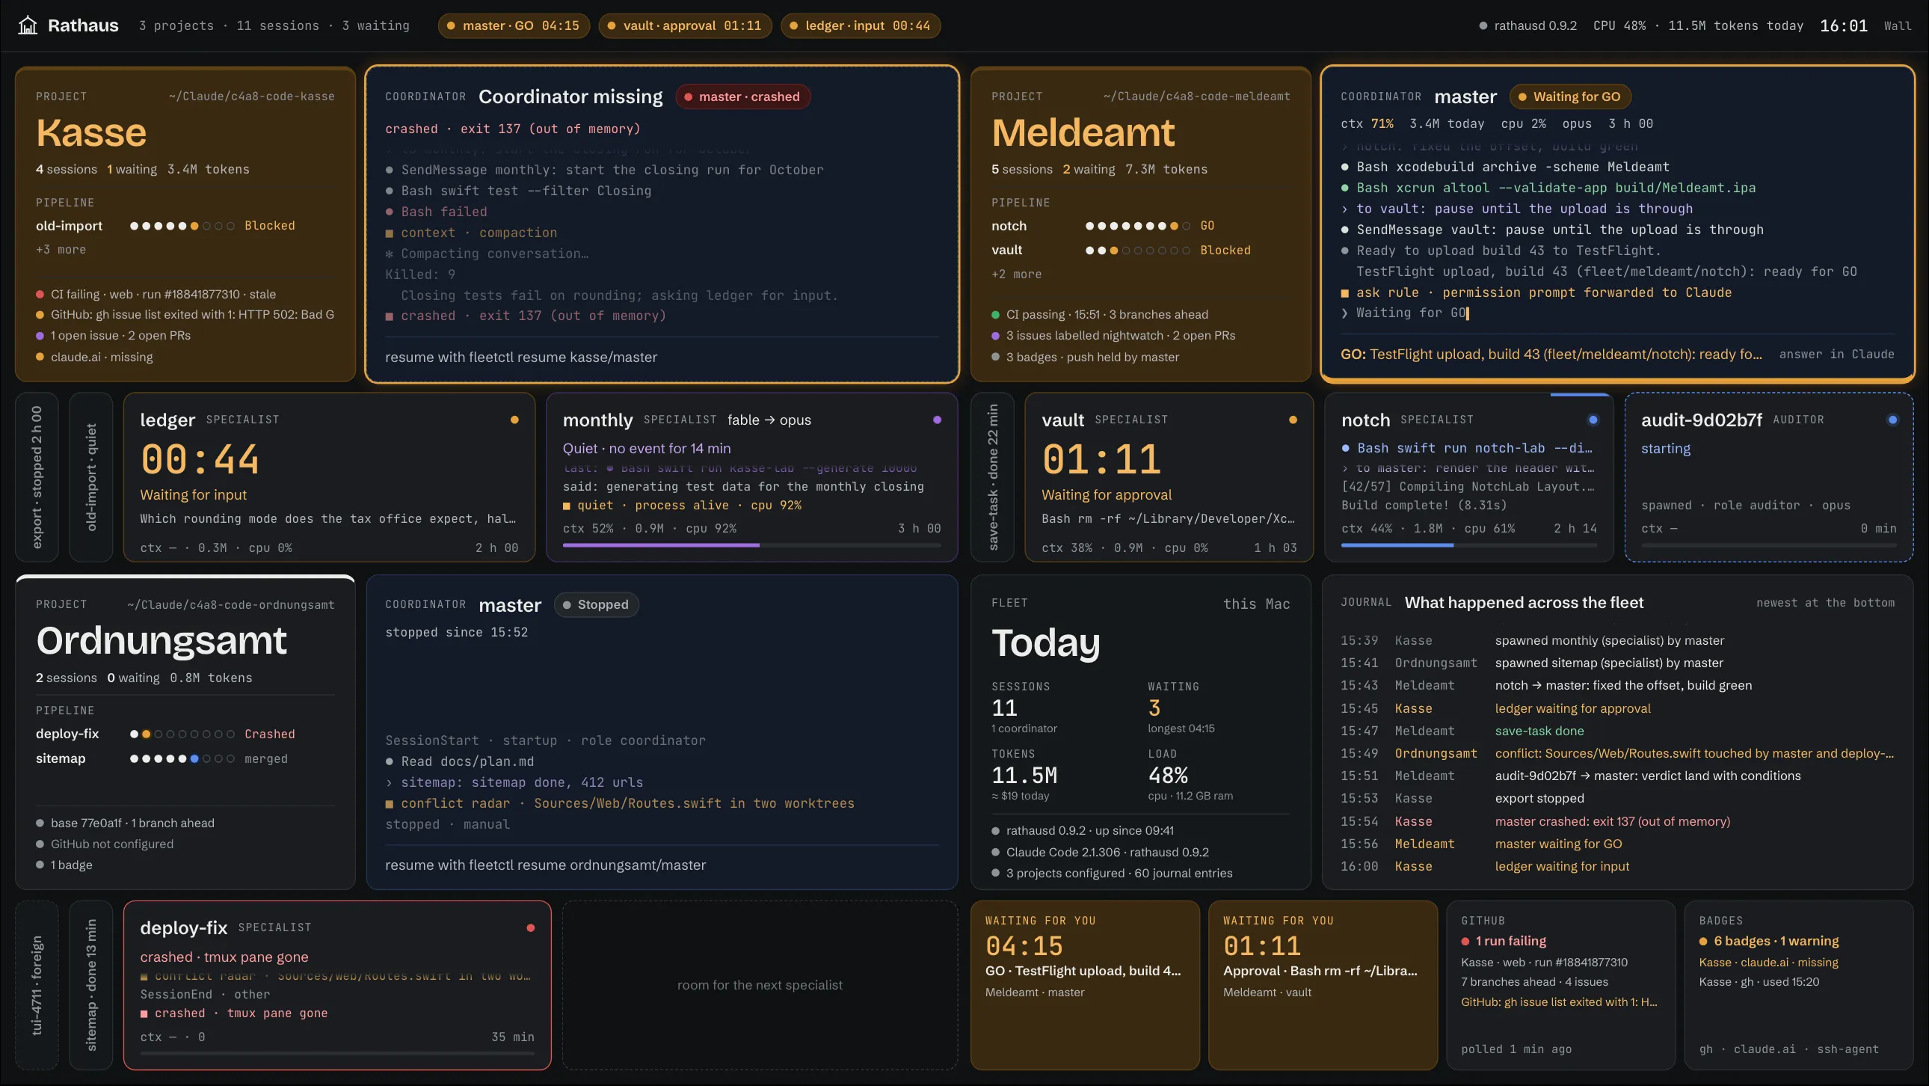Click red 'CI failing · web' status dot
1929x1086 pixels.
pyautogui.click(x=40, y=295)
